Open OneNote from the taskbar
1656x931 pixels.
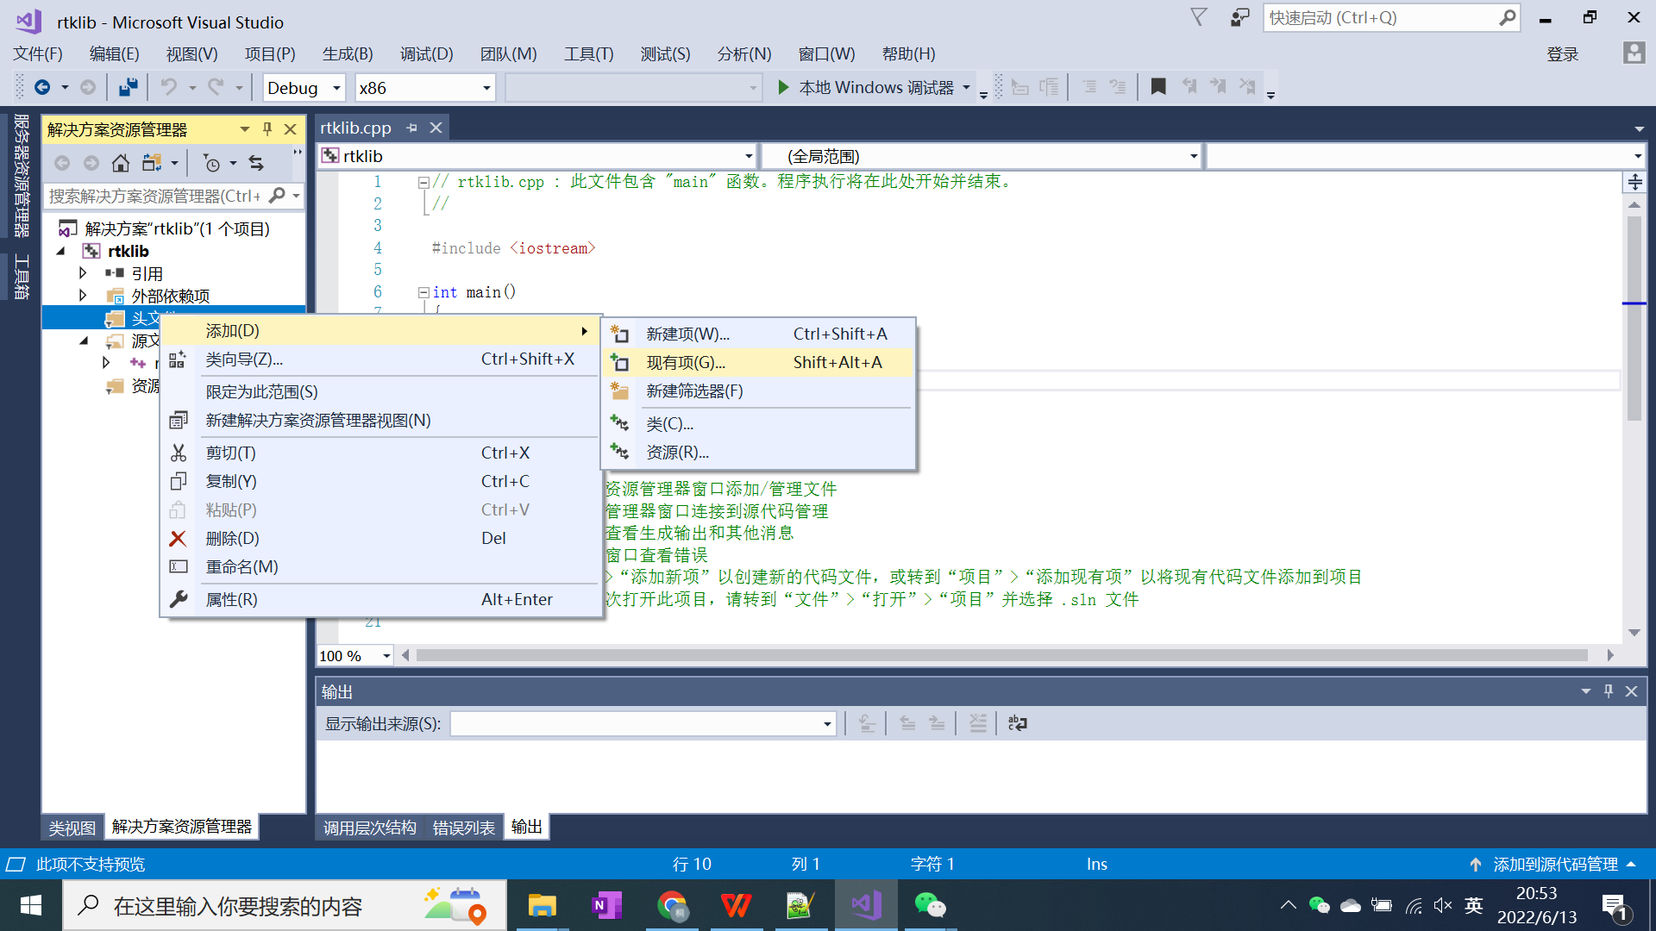click(x=606, y=905)
